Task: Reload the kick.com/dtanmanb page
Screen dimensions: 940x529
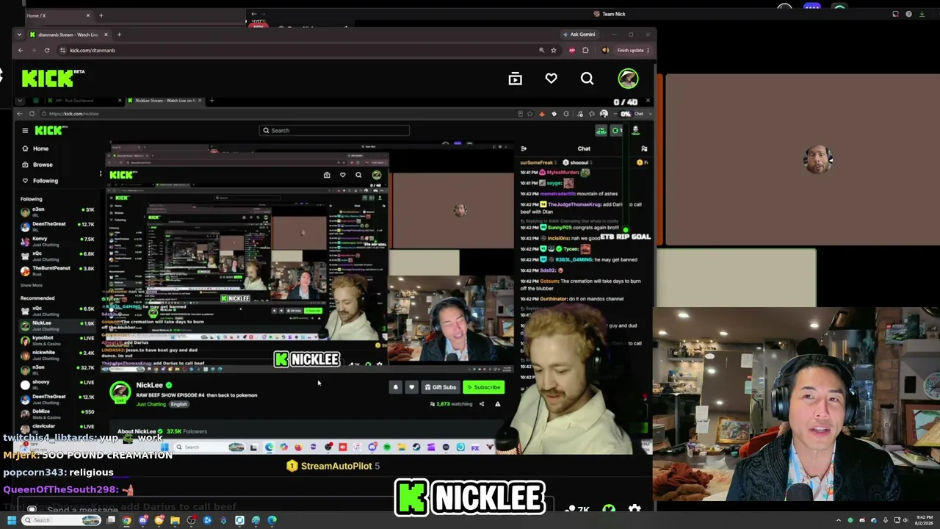Action: (x=47, y=50)
